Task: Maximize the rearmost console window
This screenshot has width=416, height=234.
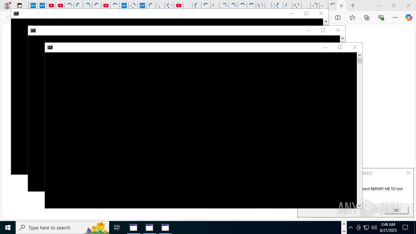Action: [x=306, y=14]
